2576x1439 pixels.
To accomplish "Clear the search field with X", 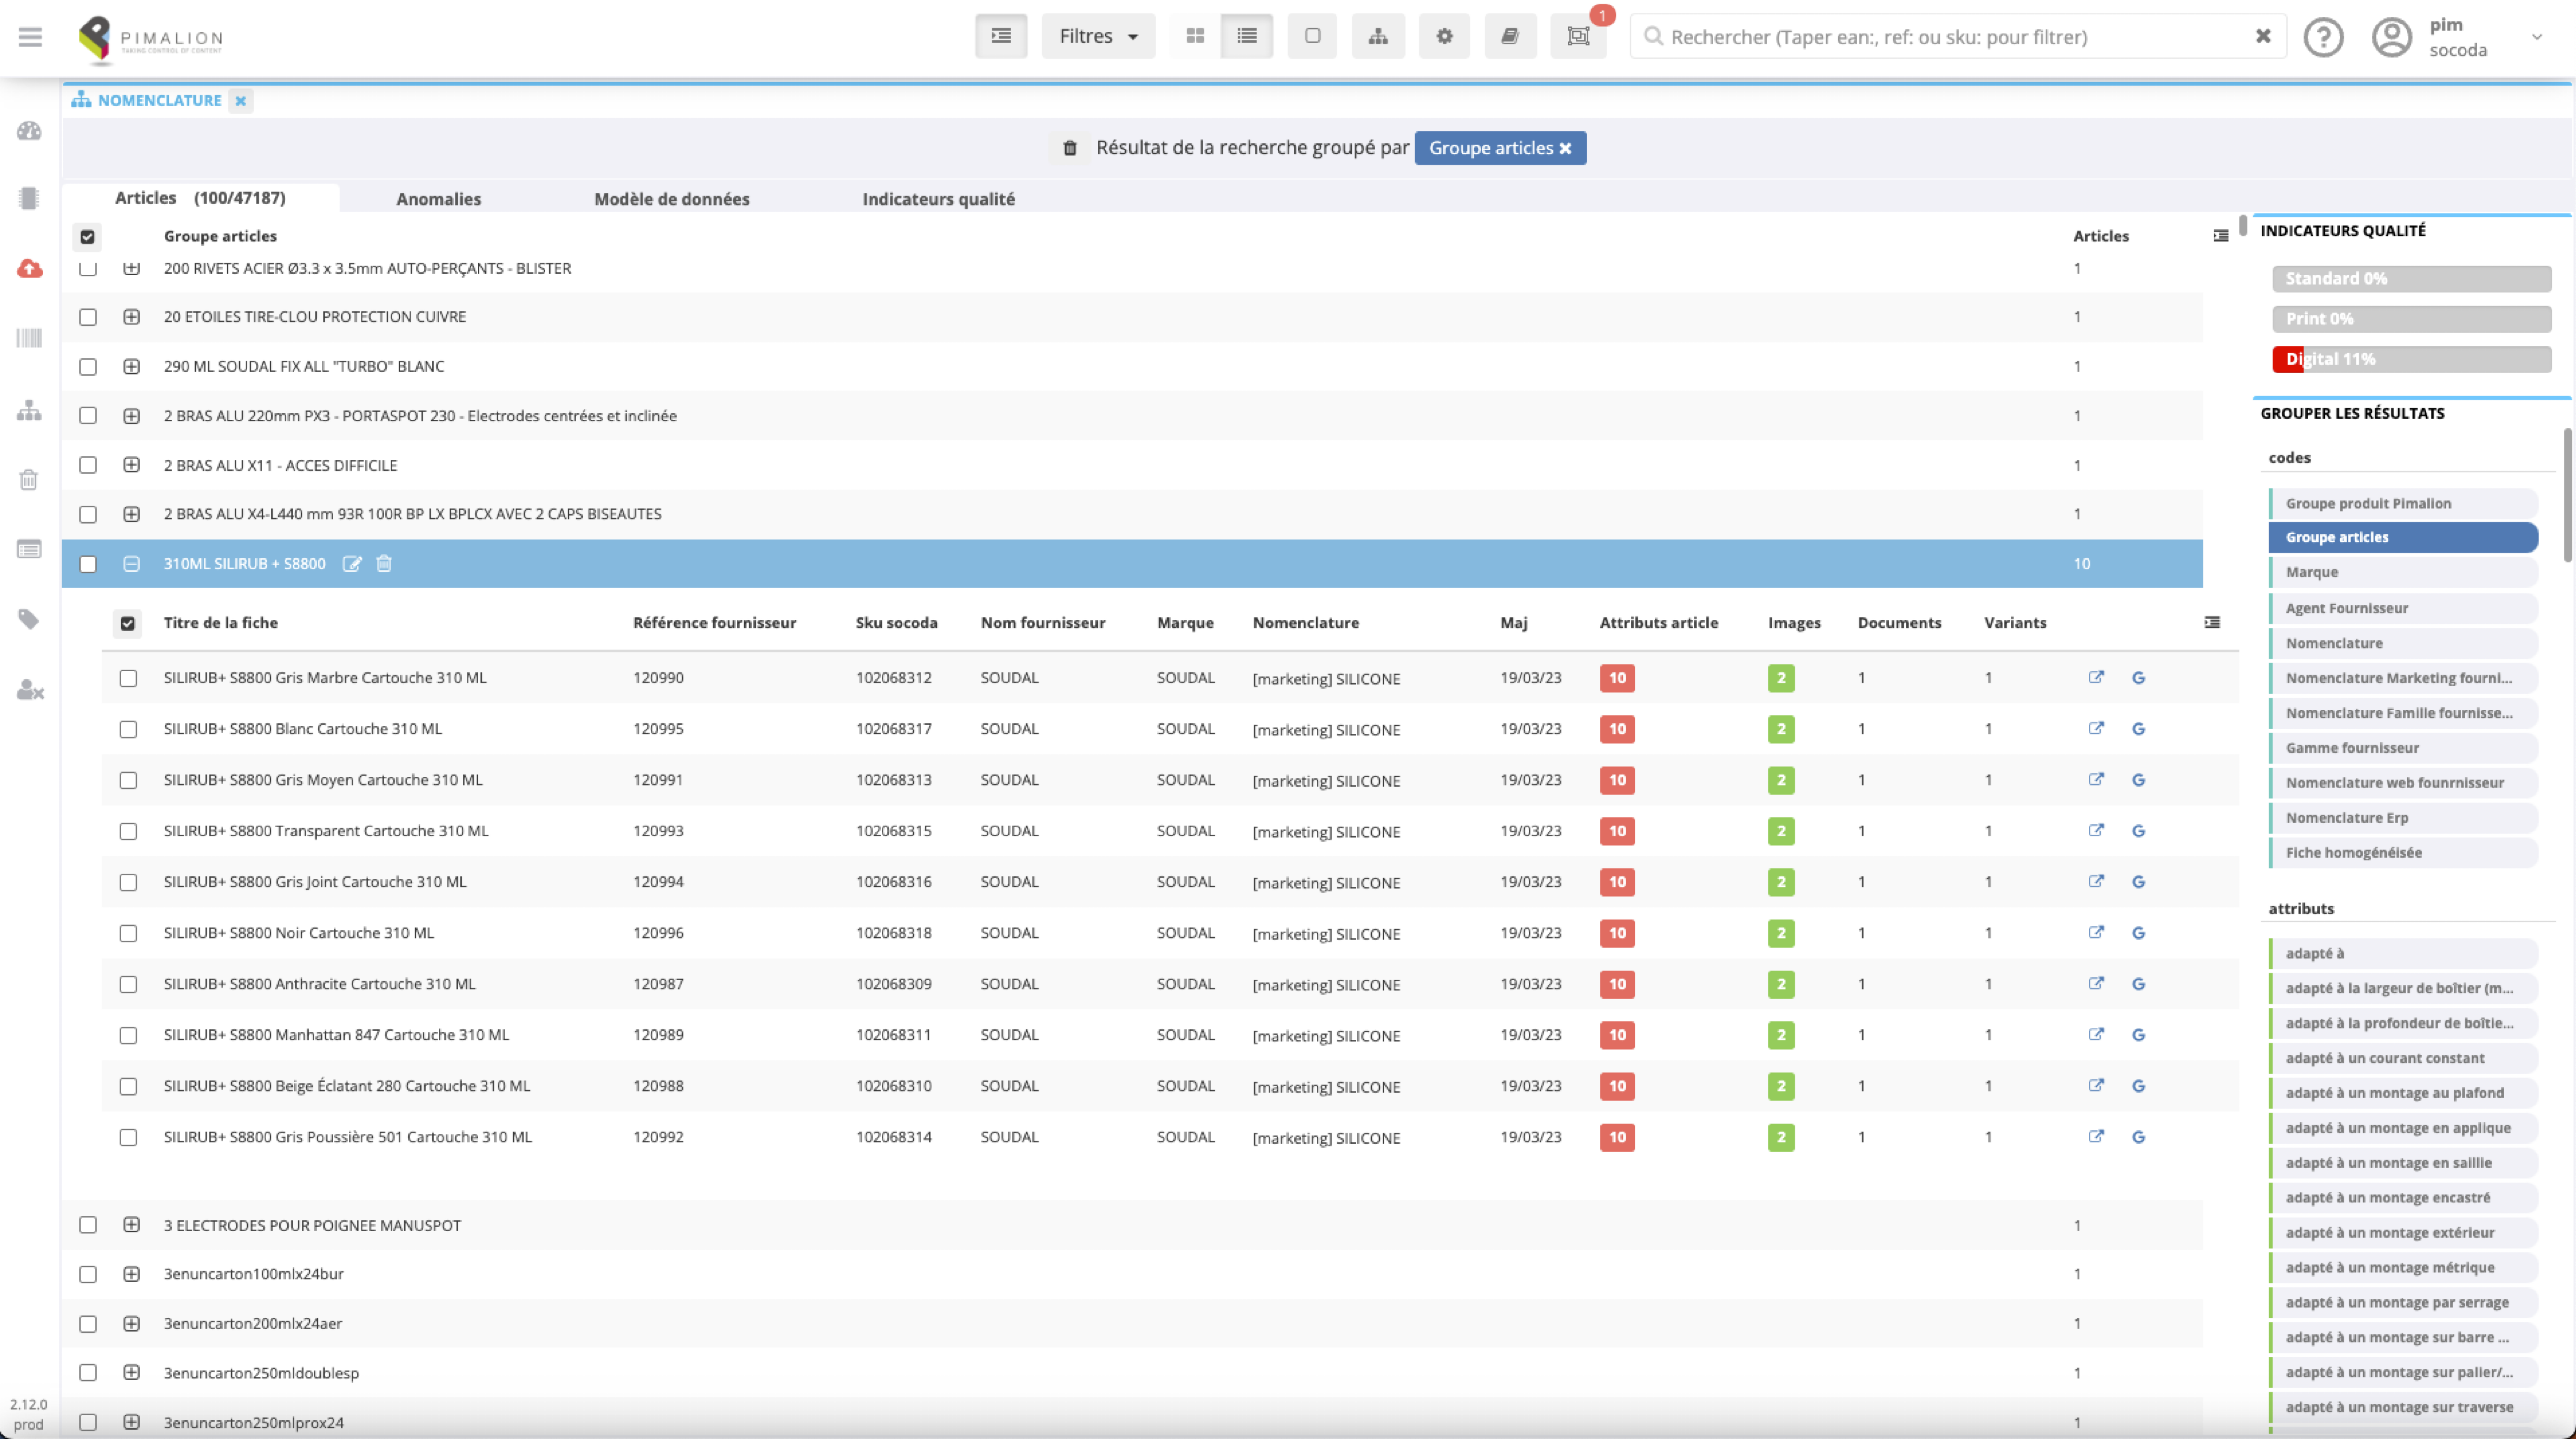I will coord(2263,36).
